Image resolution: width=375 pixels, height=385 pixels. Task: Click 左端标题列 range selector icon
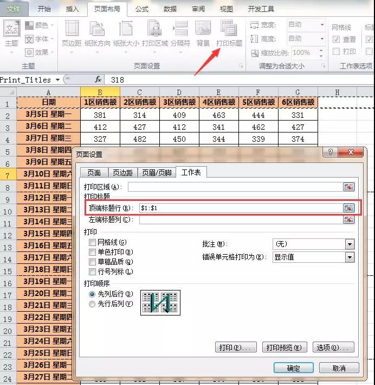click(348, 219)
